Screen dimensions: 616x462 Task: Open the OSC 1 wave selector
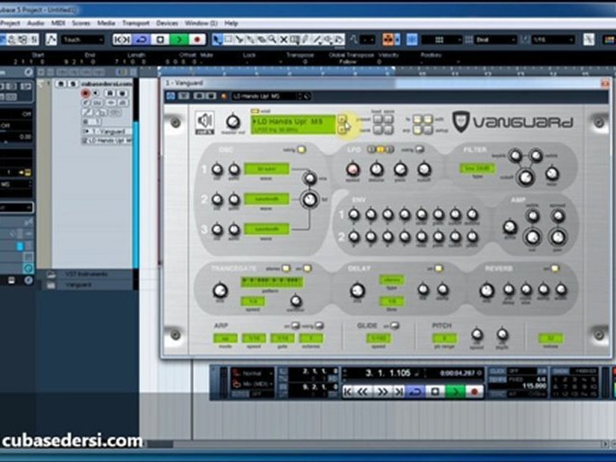pyautogui.click(x=267, y=169)
